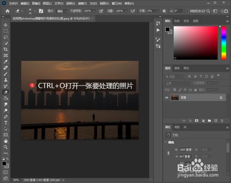Viewport: 231px width, 183px height.
Task: Select the Crop tool
Action: click(x=6, y=49)
